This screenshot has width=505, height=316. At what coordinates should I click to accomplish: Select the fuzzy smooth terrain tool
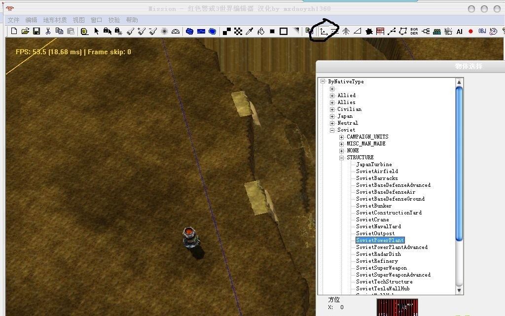point(164,31)
